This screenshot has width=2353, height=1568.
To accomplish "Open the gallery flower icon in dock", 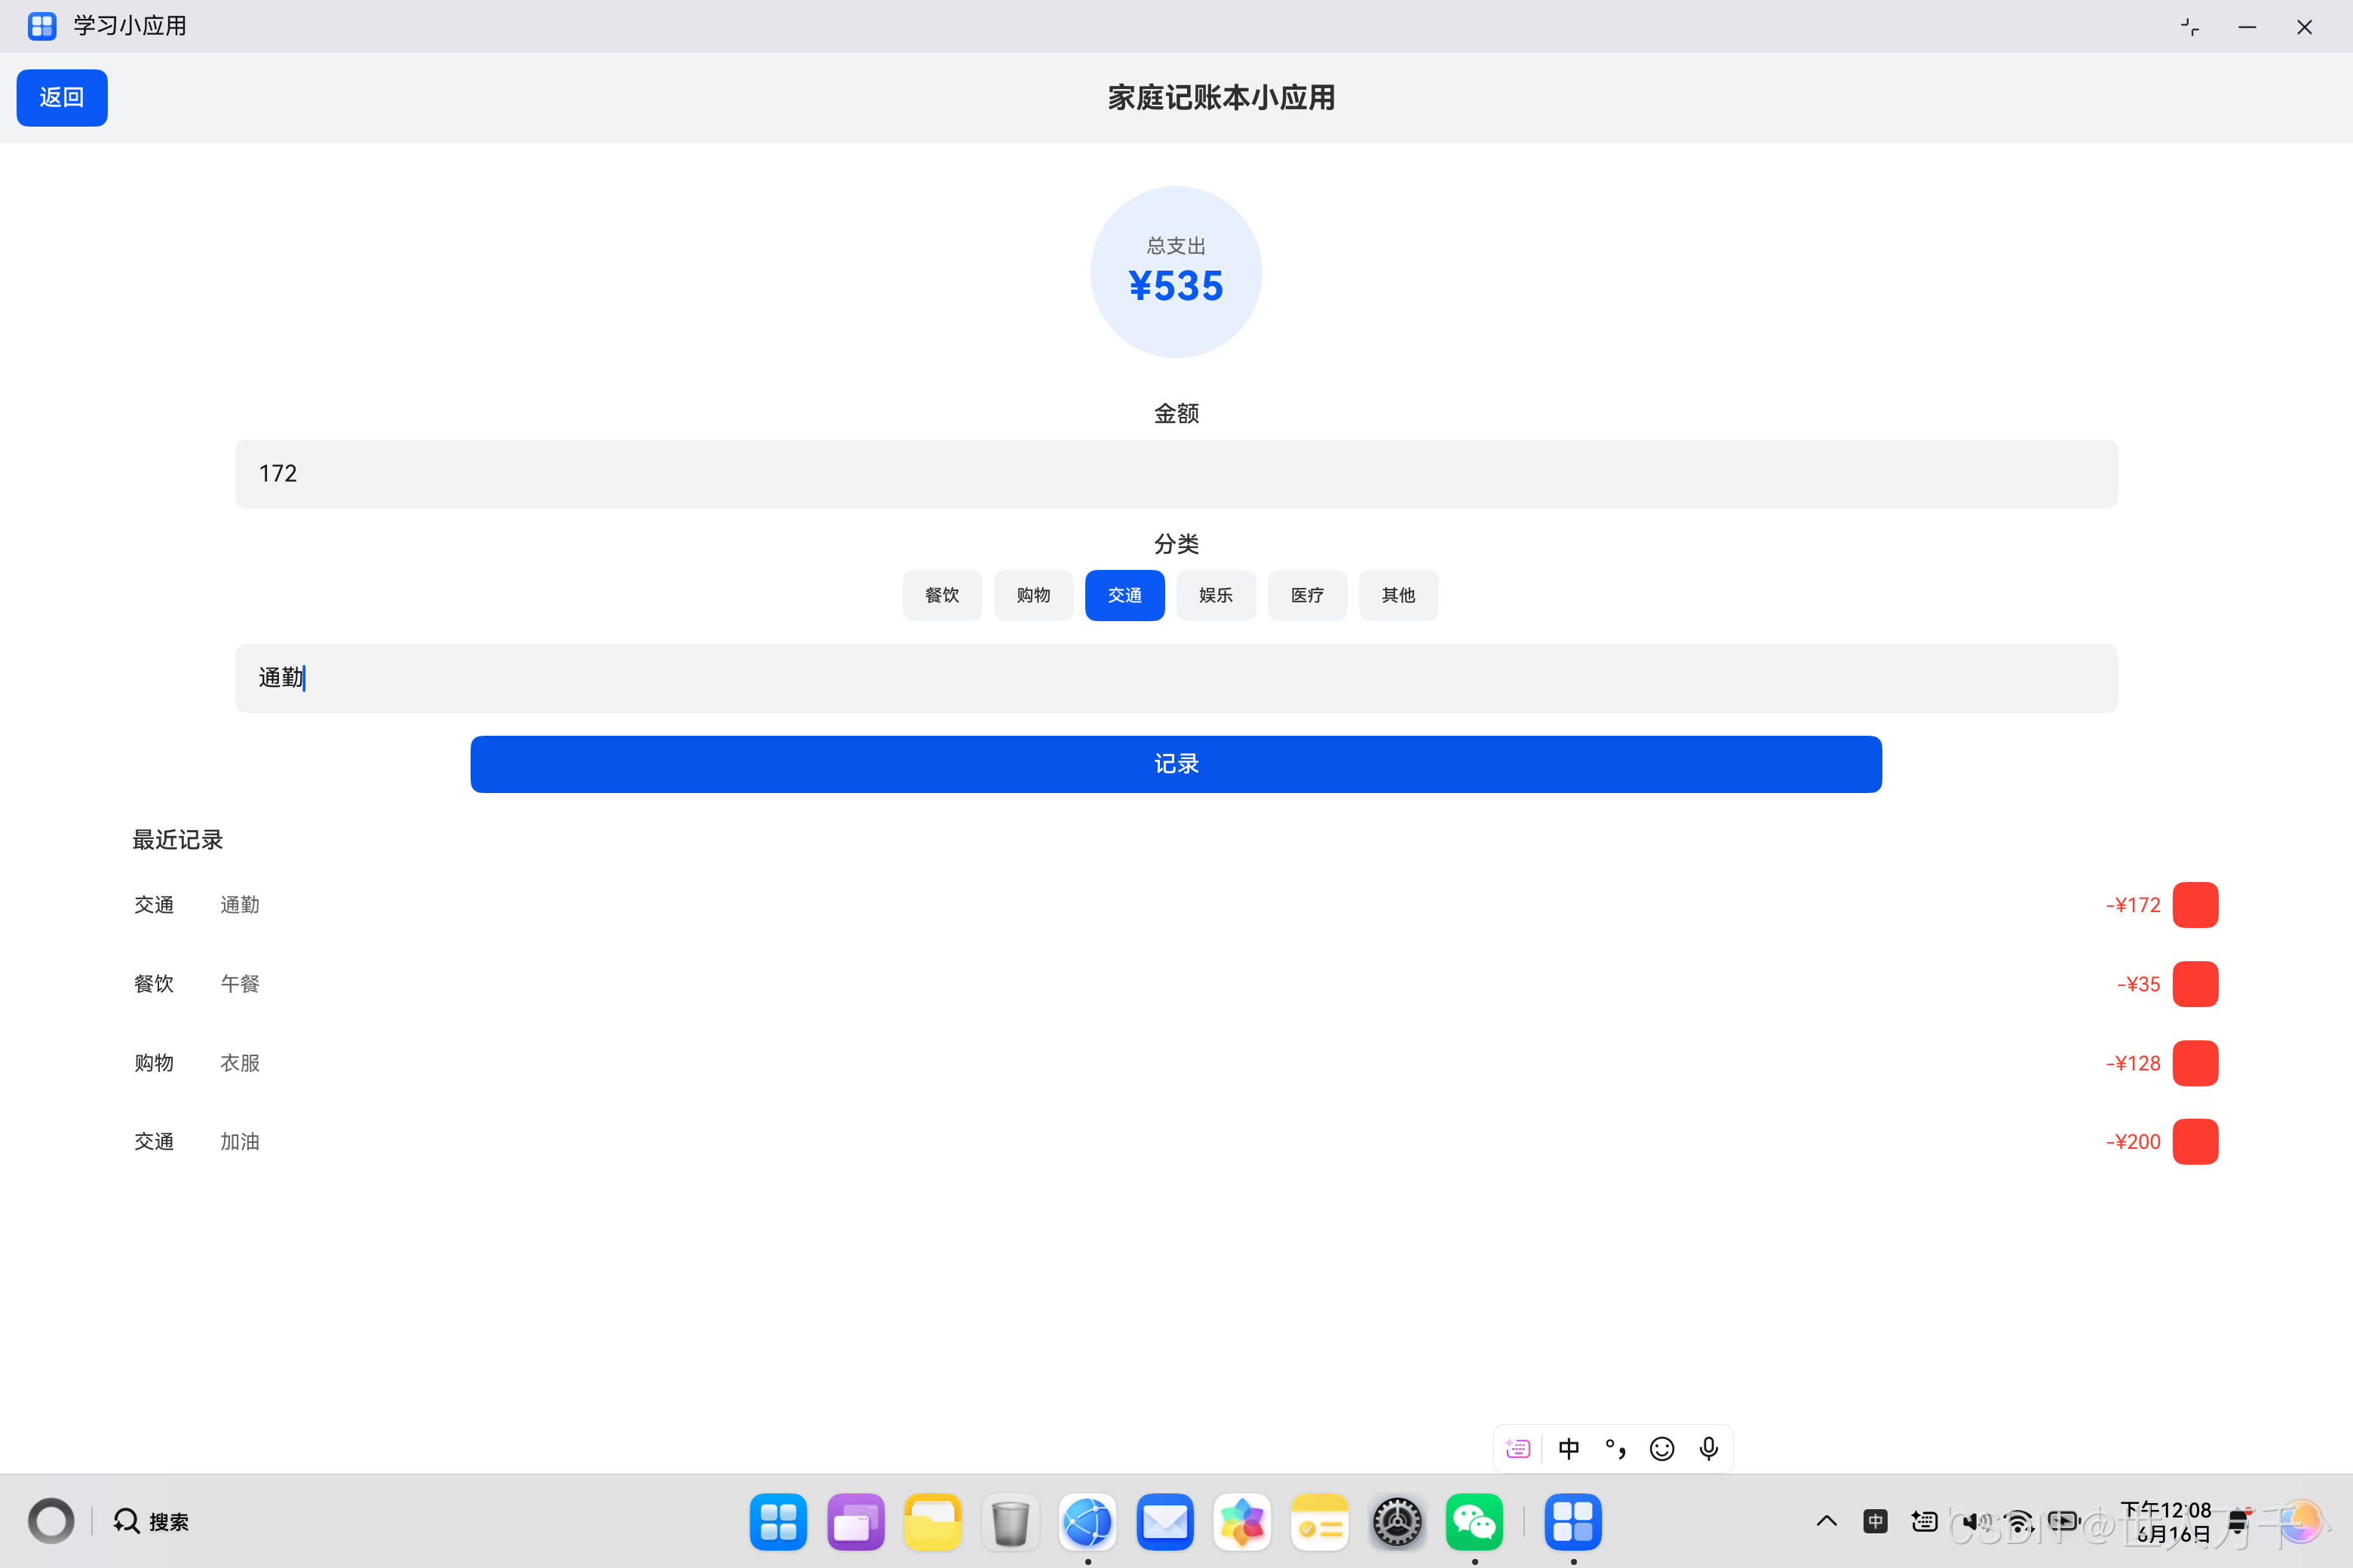I will click(x=1241, y=1522).
